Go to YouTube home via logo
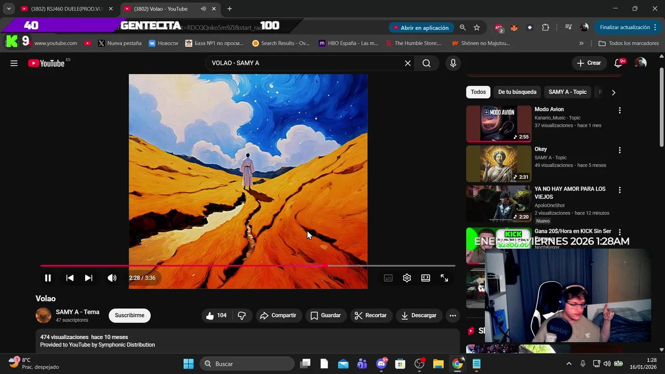Viewport: 665px width, 374px height. [46, 63]
